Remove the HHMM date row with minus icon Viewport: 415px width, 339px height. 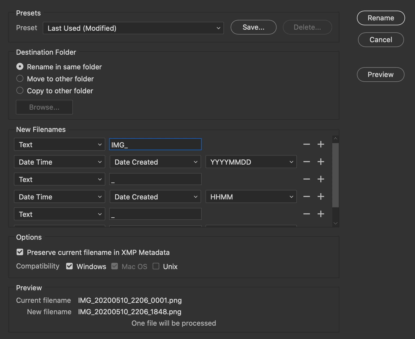307,196
